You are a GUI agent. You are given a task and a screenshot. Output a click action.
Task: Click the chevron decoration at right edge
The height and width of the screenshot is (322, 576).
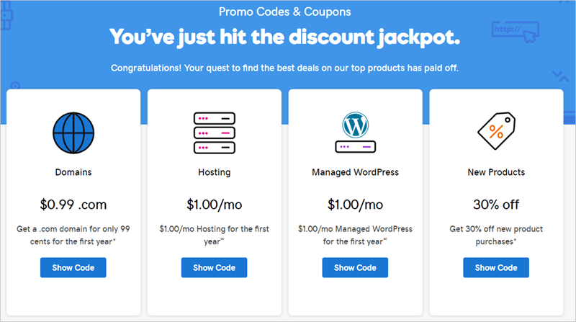561,76
